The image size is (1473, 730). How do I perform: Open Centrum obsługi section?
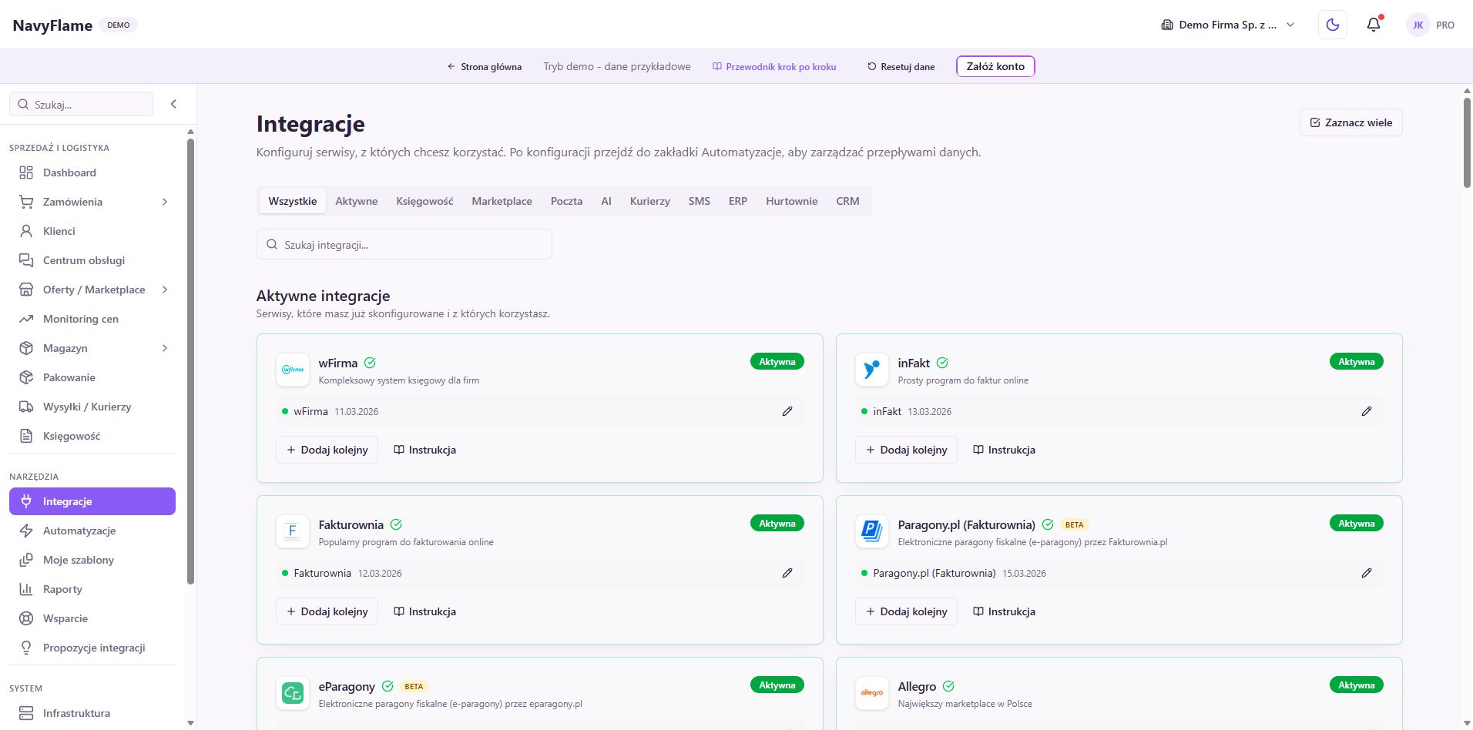click(x=92, y=260)
